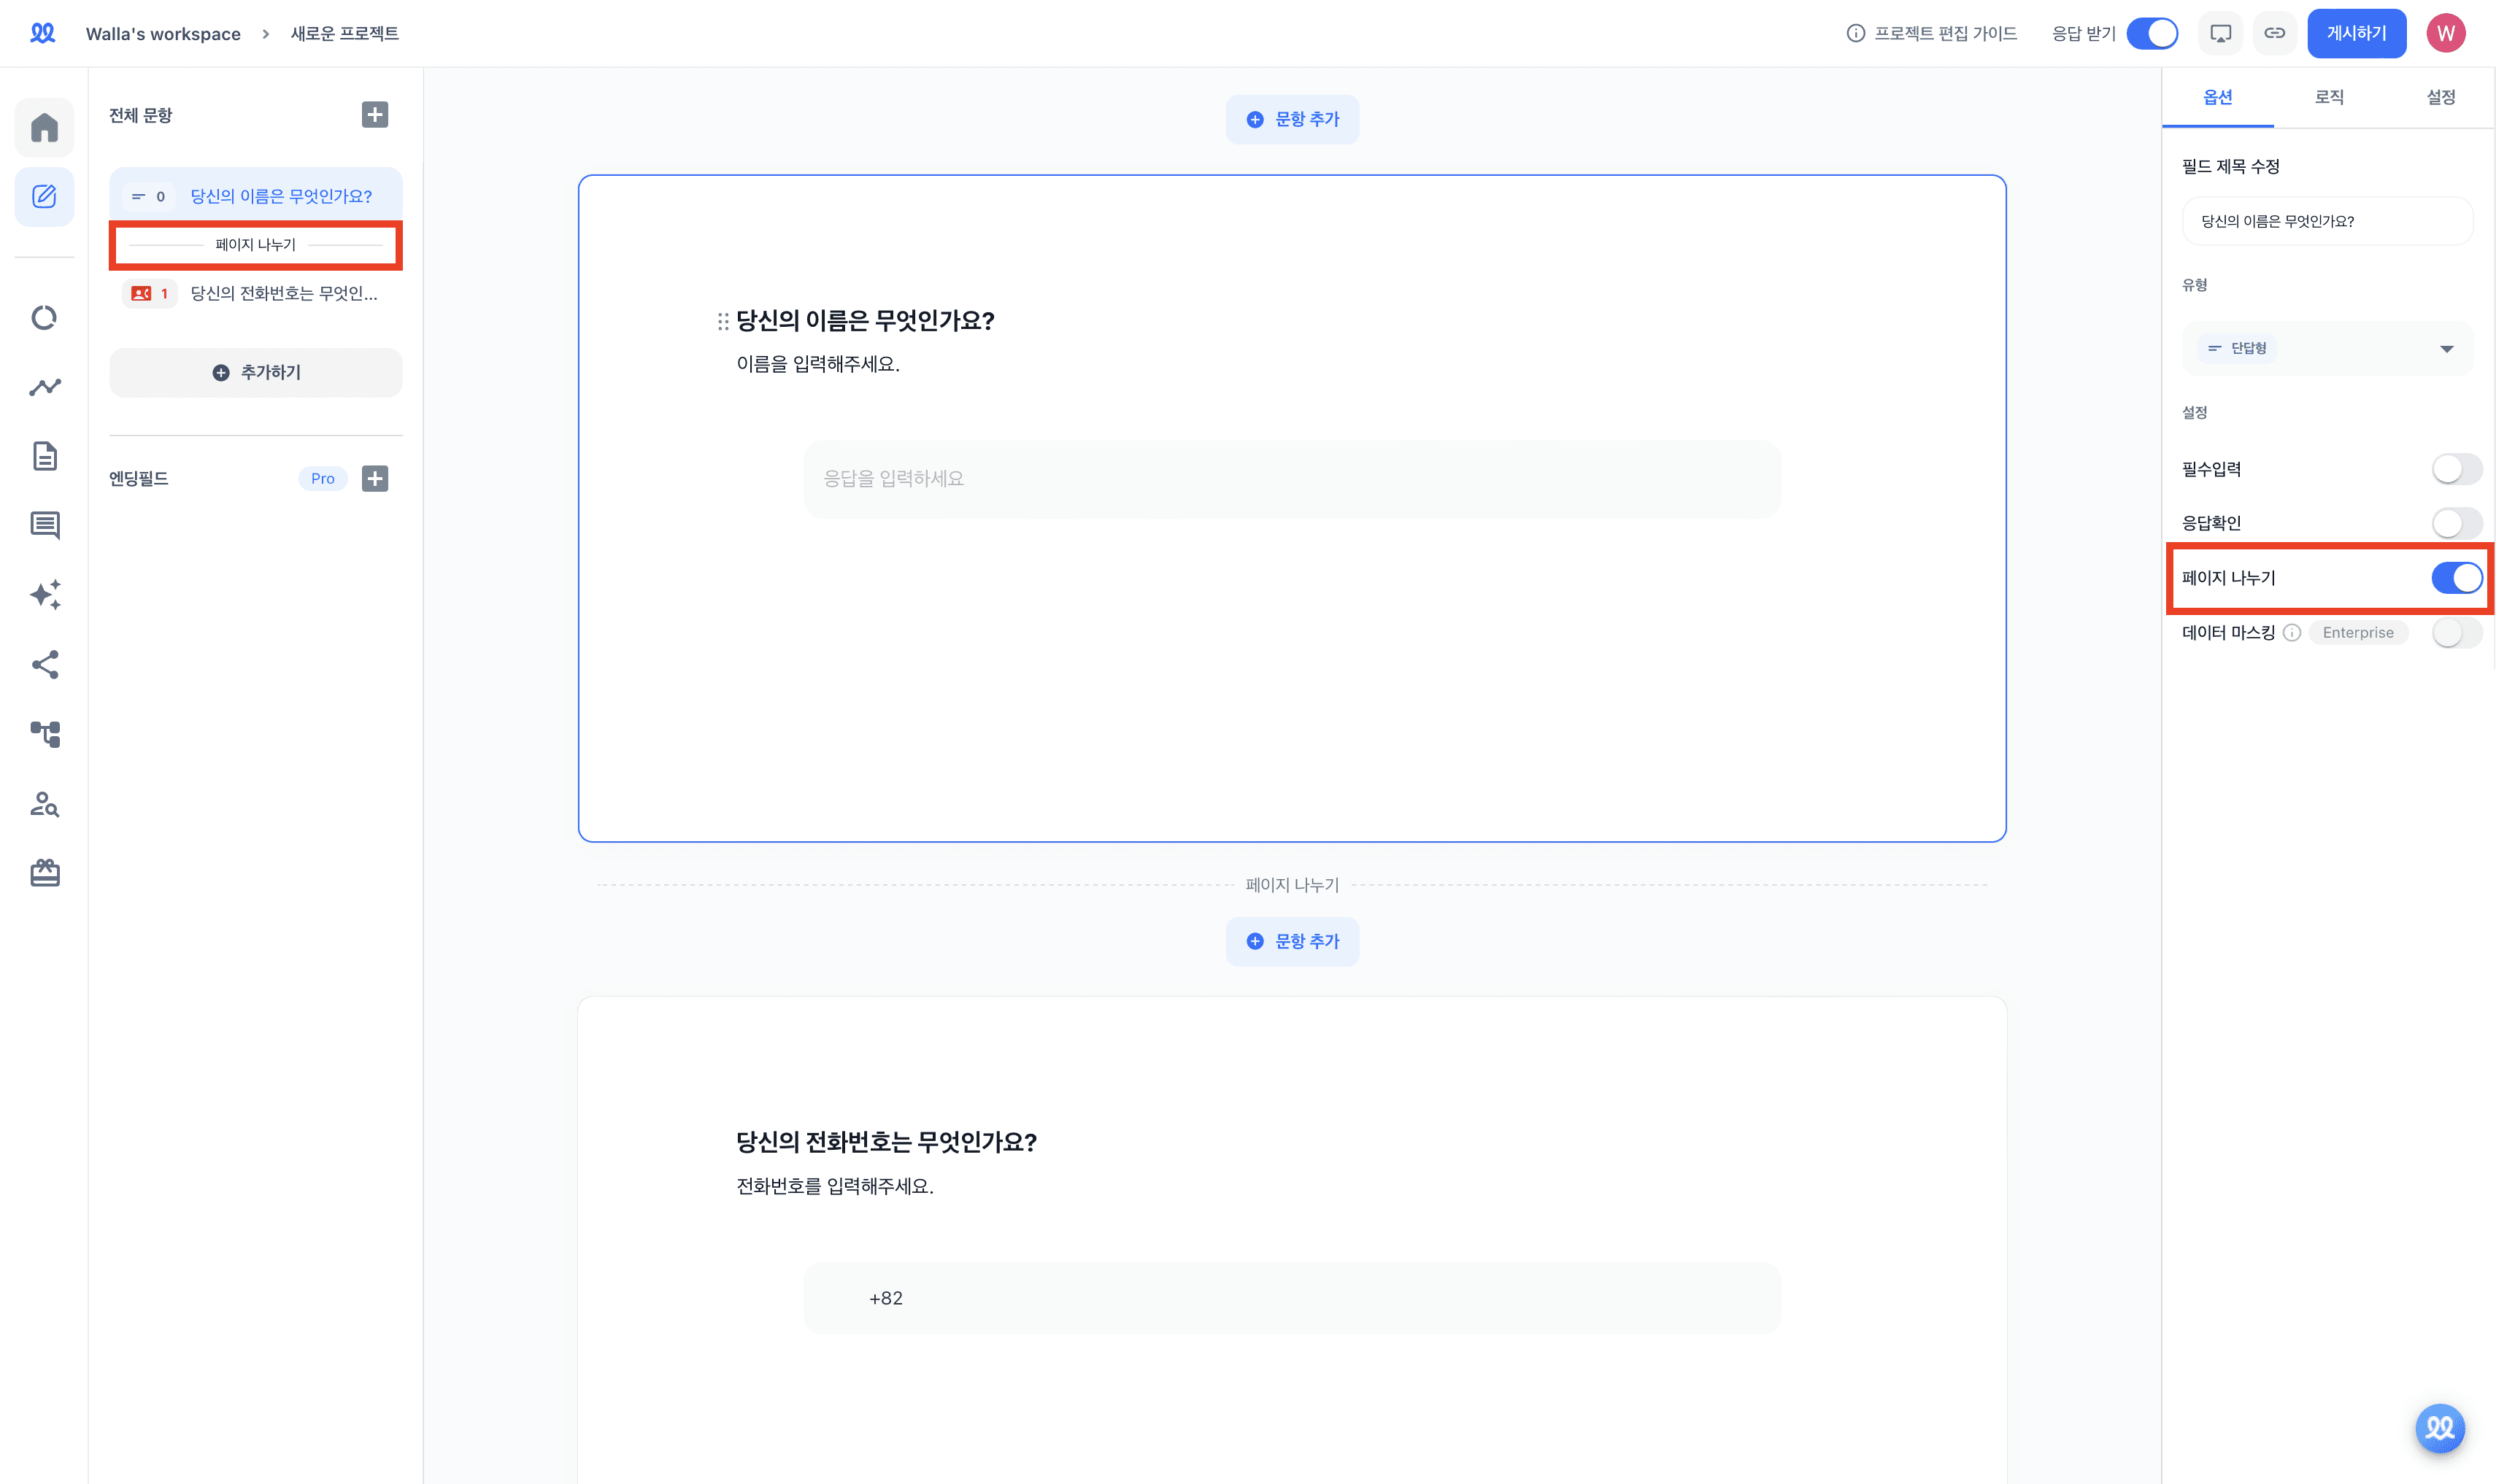Click the blue 게시하기 publish button
The height and width of the screenshot is (1484, 2496).
coord(2356,34)
